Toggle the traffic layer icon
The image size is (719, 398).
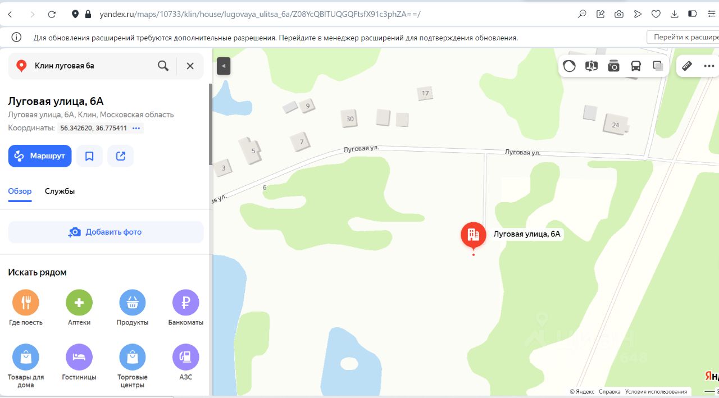[569, 66]
